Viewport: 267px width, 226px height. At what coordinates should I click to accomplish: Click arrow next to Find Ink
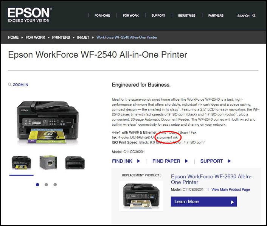pos(139,161)
